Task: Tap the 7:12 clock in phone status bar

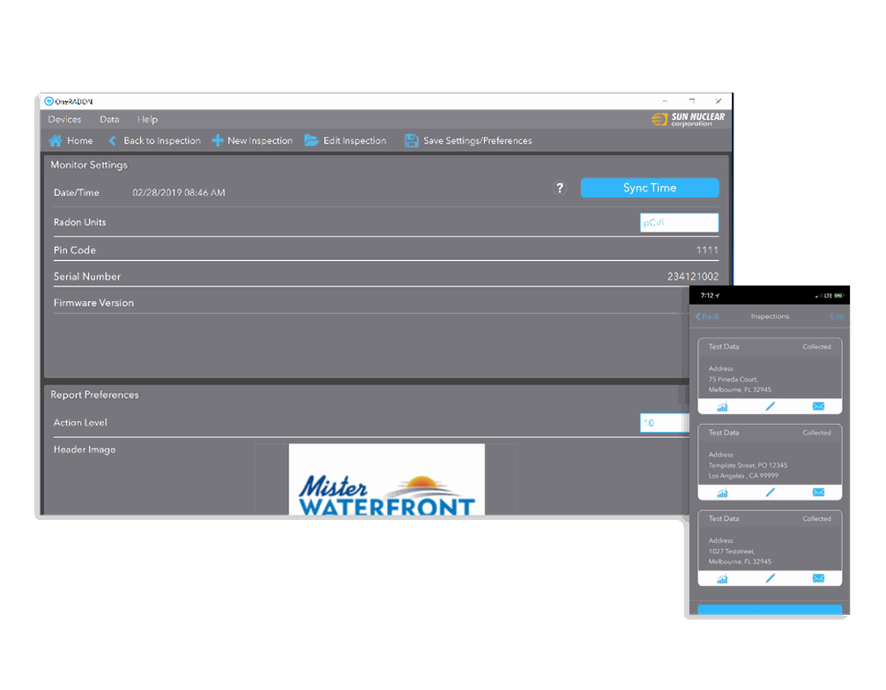Action: [707, 295]
